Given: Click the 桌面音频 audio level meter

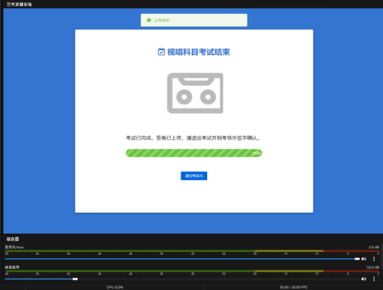Looking at the screenshot, I should pos(192,271).
